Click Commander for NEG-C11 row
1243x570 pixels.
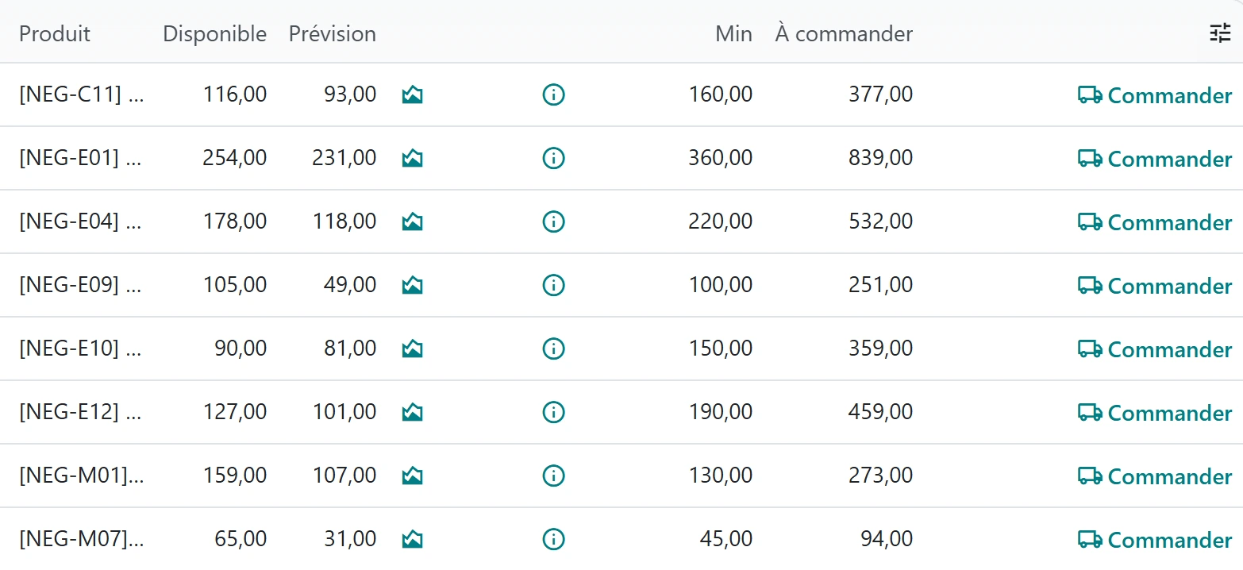click(1155, 95)
